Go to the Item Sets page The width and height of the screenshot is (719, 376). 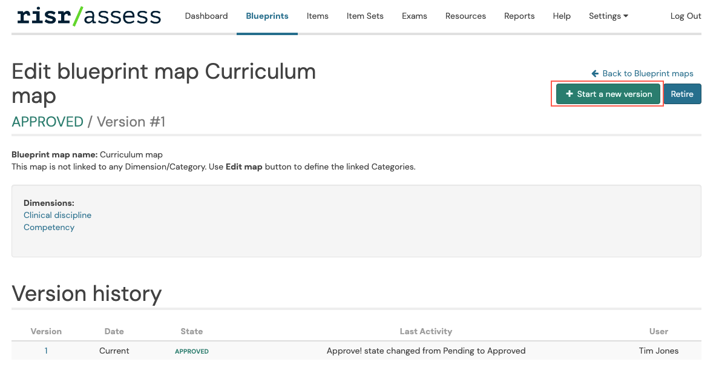(x=364, y=16)
